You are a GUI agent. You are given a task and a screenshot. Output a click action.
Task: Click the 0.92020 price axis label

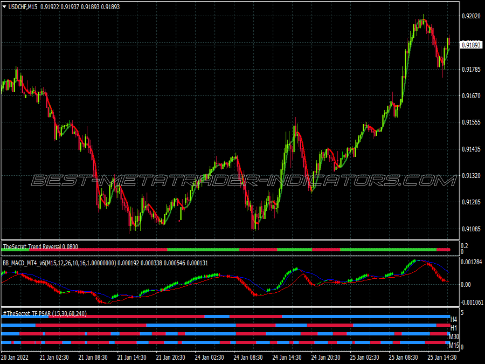tap(471, 16)
